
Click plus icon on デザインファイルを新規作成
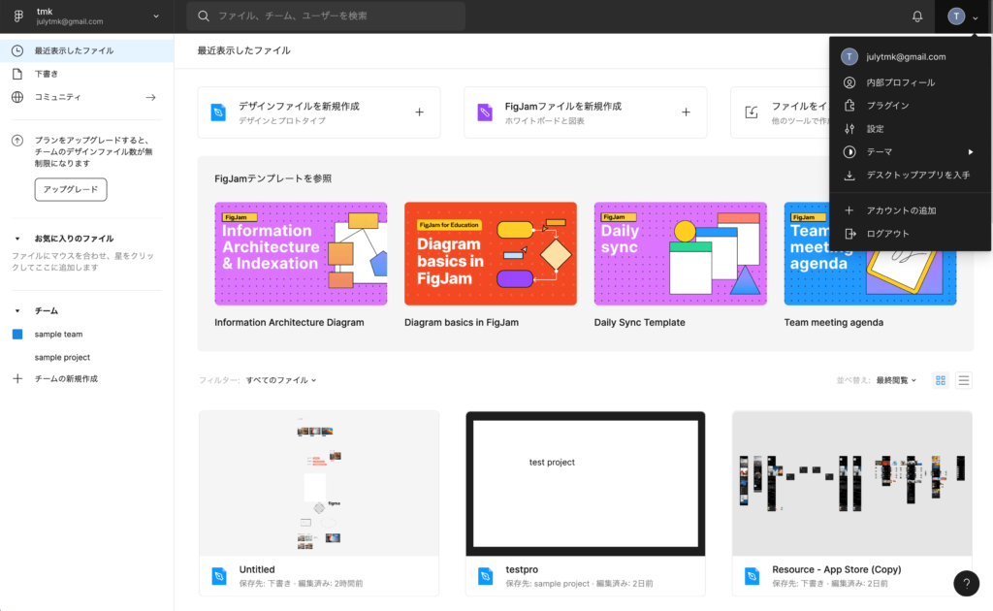click(x=420, y=113)
